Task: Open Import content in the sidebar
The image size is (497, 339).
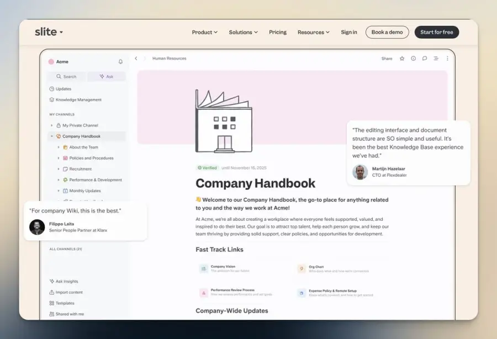Action: 66,292
